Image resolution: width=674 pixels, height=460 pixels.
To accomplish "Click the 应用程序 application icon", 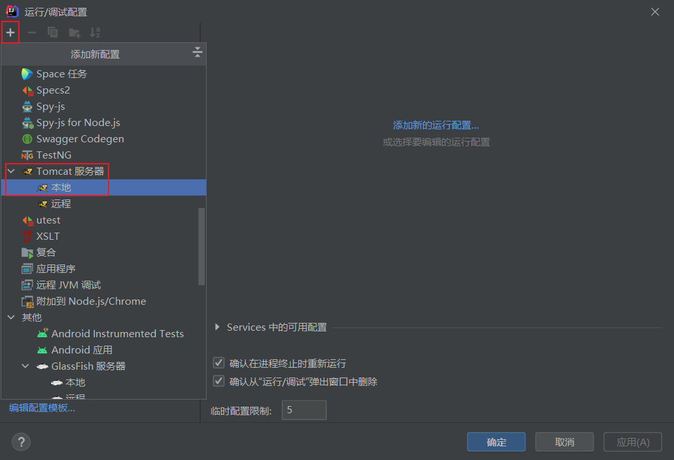I will [27, 269].
